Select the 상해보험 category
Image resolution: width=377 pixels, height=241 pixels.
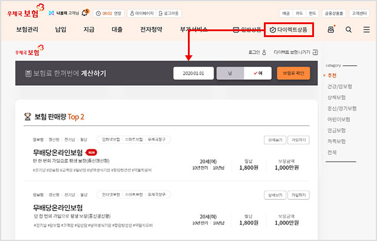[x=336, y=98]
